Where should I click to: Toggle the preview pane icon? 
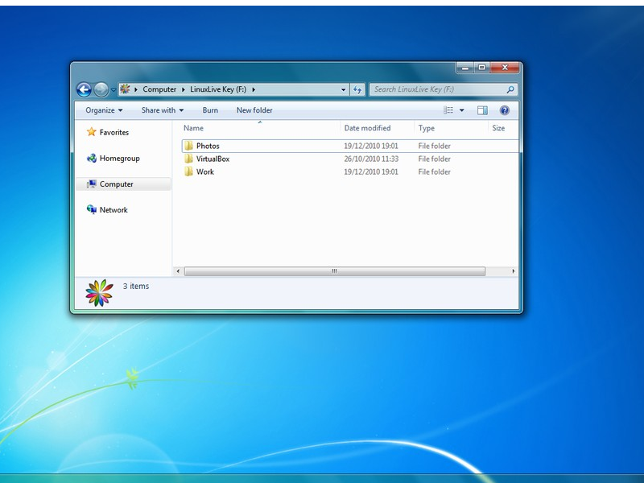482,110
